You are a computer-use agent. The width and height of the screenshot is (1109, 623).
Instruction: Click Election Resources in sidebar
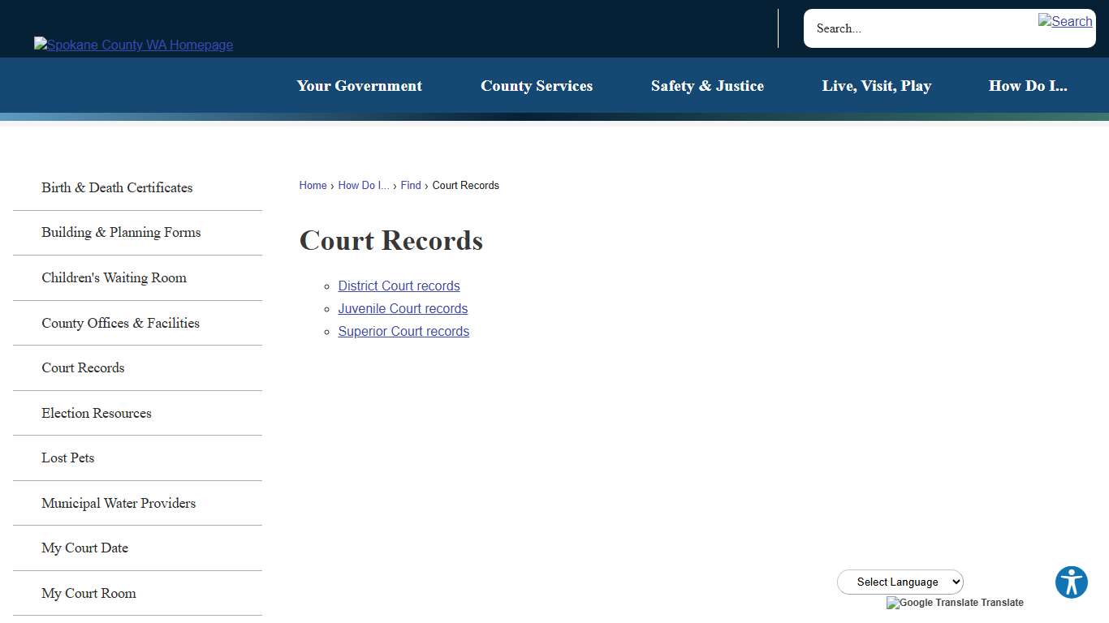tap(96, 413)
